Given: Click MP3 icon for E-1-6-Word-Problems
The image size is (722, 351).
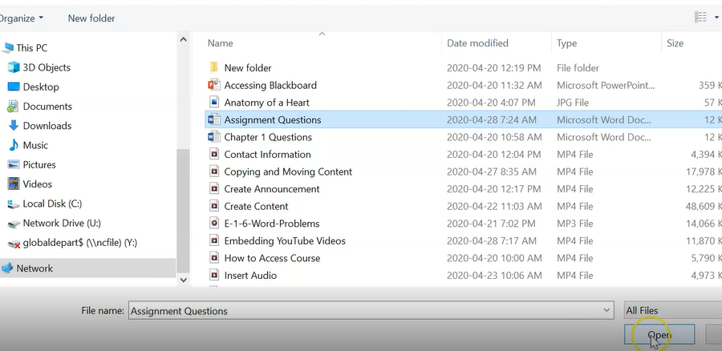Looking at the screenshot, I should [213, 223].
